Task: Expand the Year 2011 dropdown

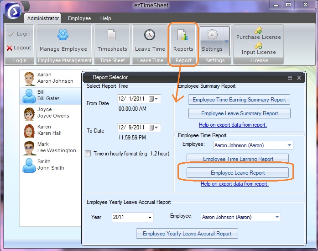Action: [x=149, y=217]
